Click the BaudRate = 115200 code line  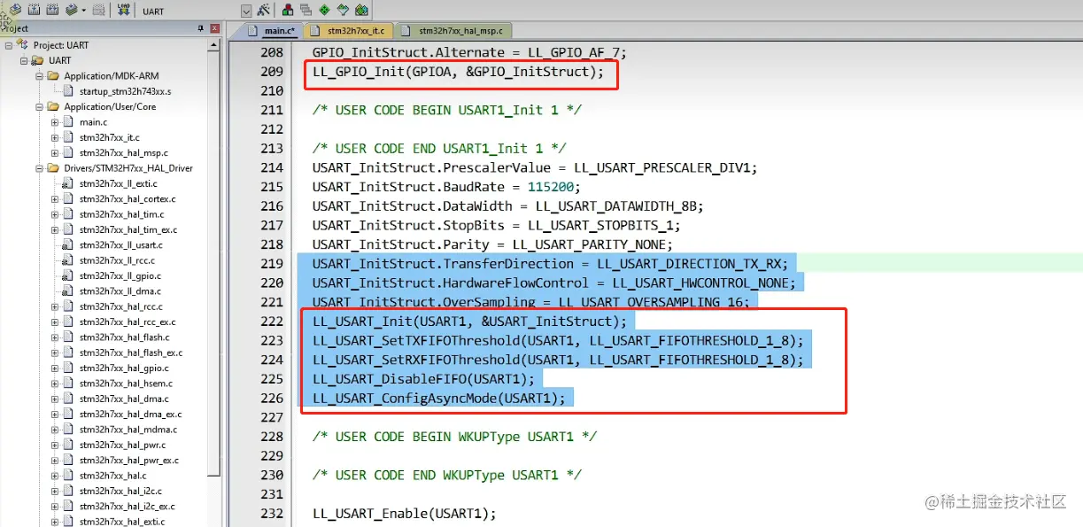coord(447,187)
